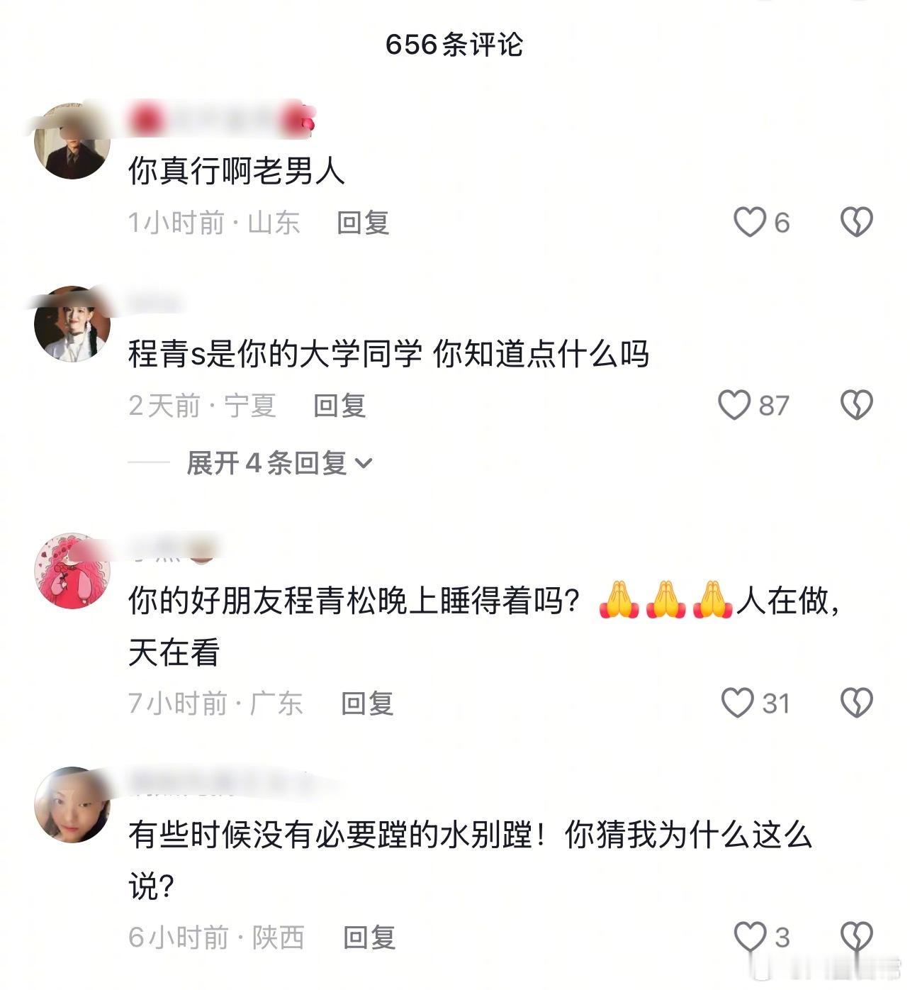Screen dimensions: 910x990
Task: Like the 陕西 comment with 3 likes
Action: (x=750, y=937)
